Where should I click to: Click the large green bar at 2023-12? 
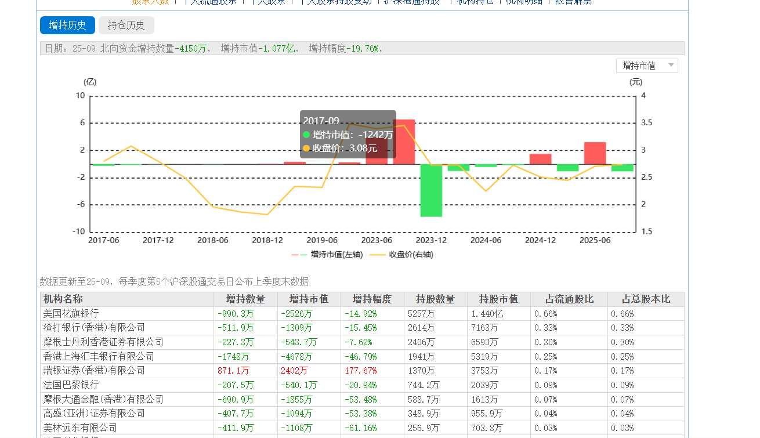coord(432,190)
